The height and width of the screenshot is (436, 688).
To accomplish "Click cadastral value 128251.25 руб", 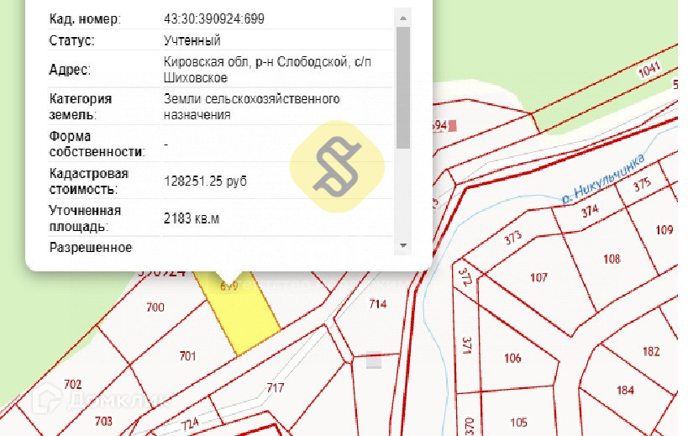I will pos(205,181).
